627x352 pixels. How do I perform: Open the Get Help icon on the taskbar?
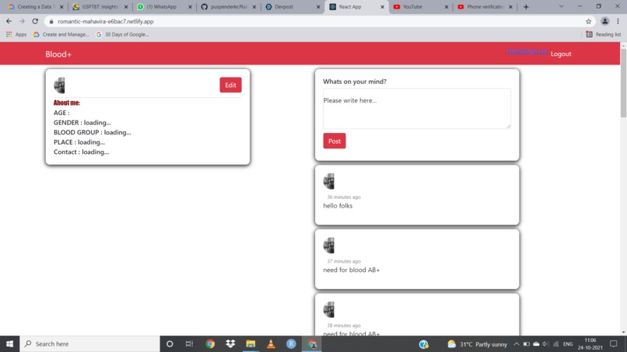coord(424,344)
